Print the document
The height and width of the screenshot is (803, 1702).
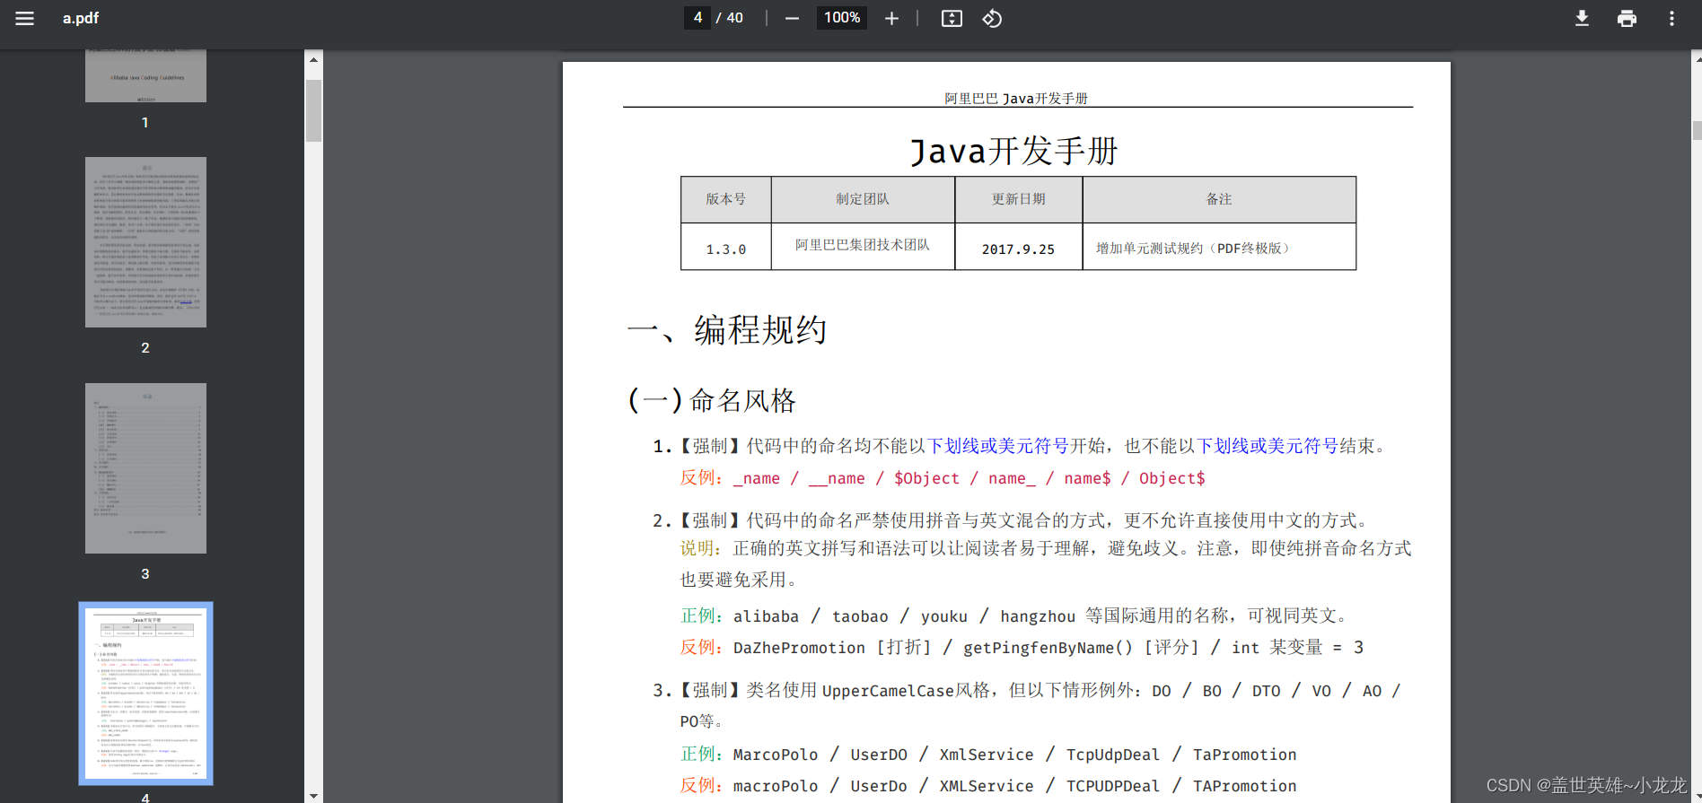pos(1627,18)
